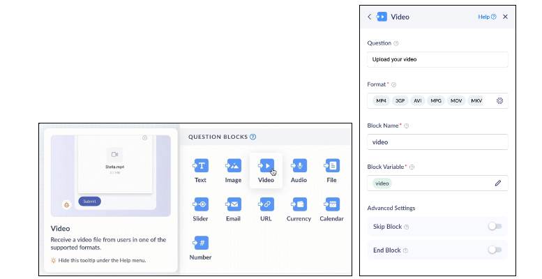Screen dimensions: 542x279
Task: Click the Question text input field
Action: (437, 59)
